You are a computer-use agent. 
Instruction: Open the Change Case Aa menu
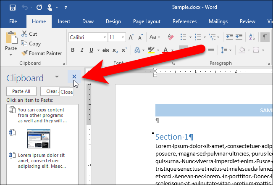(155, 37)
